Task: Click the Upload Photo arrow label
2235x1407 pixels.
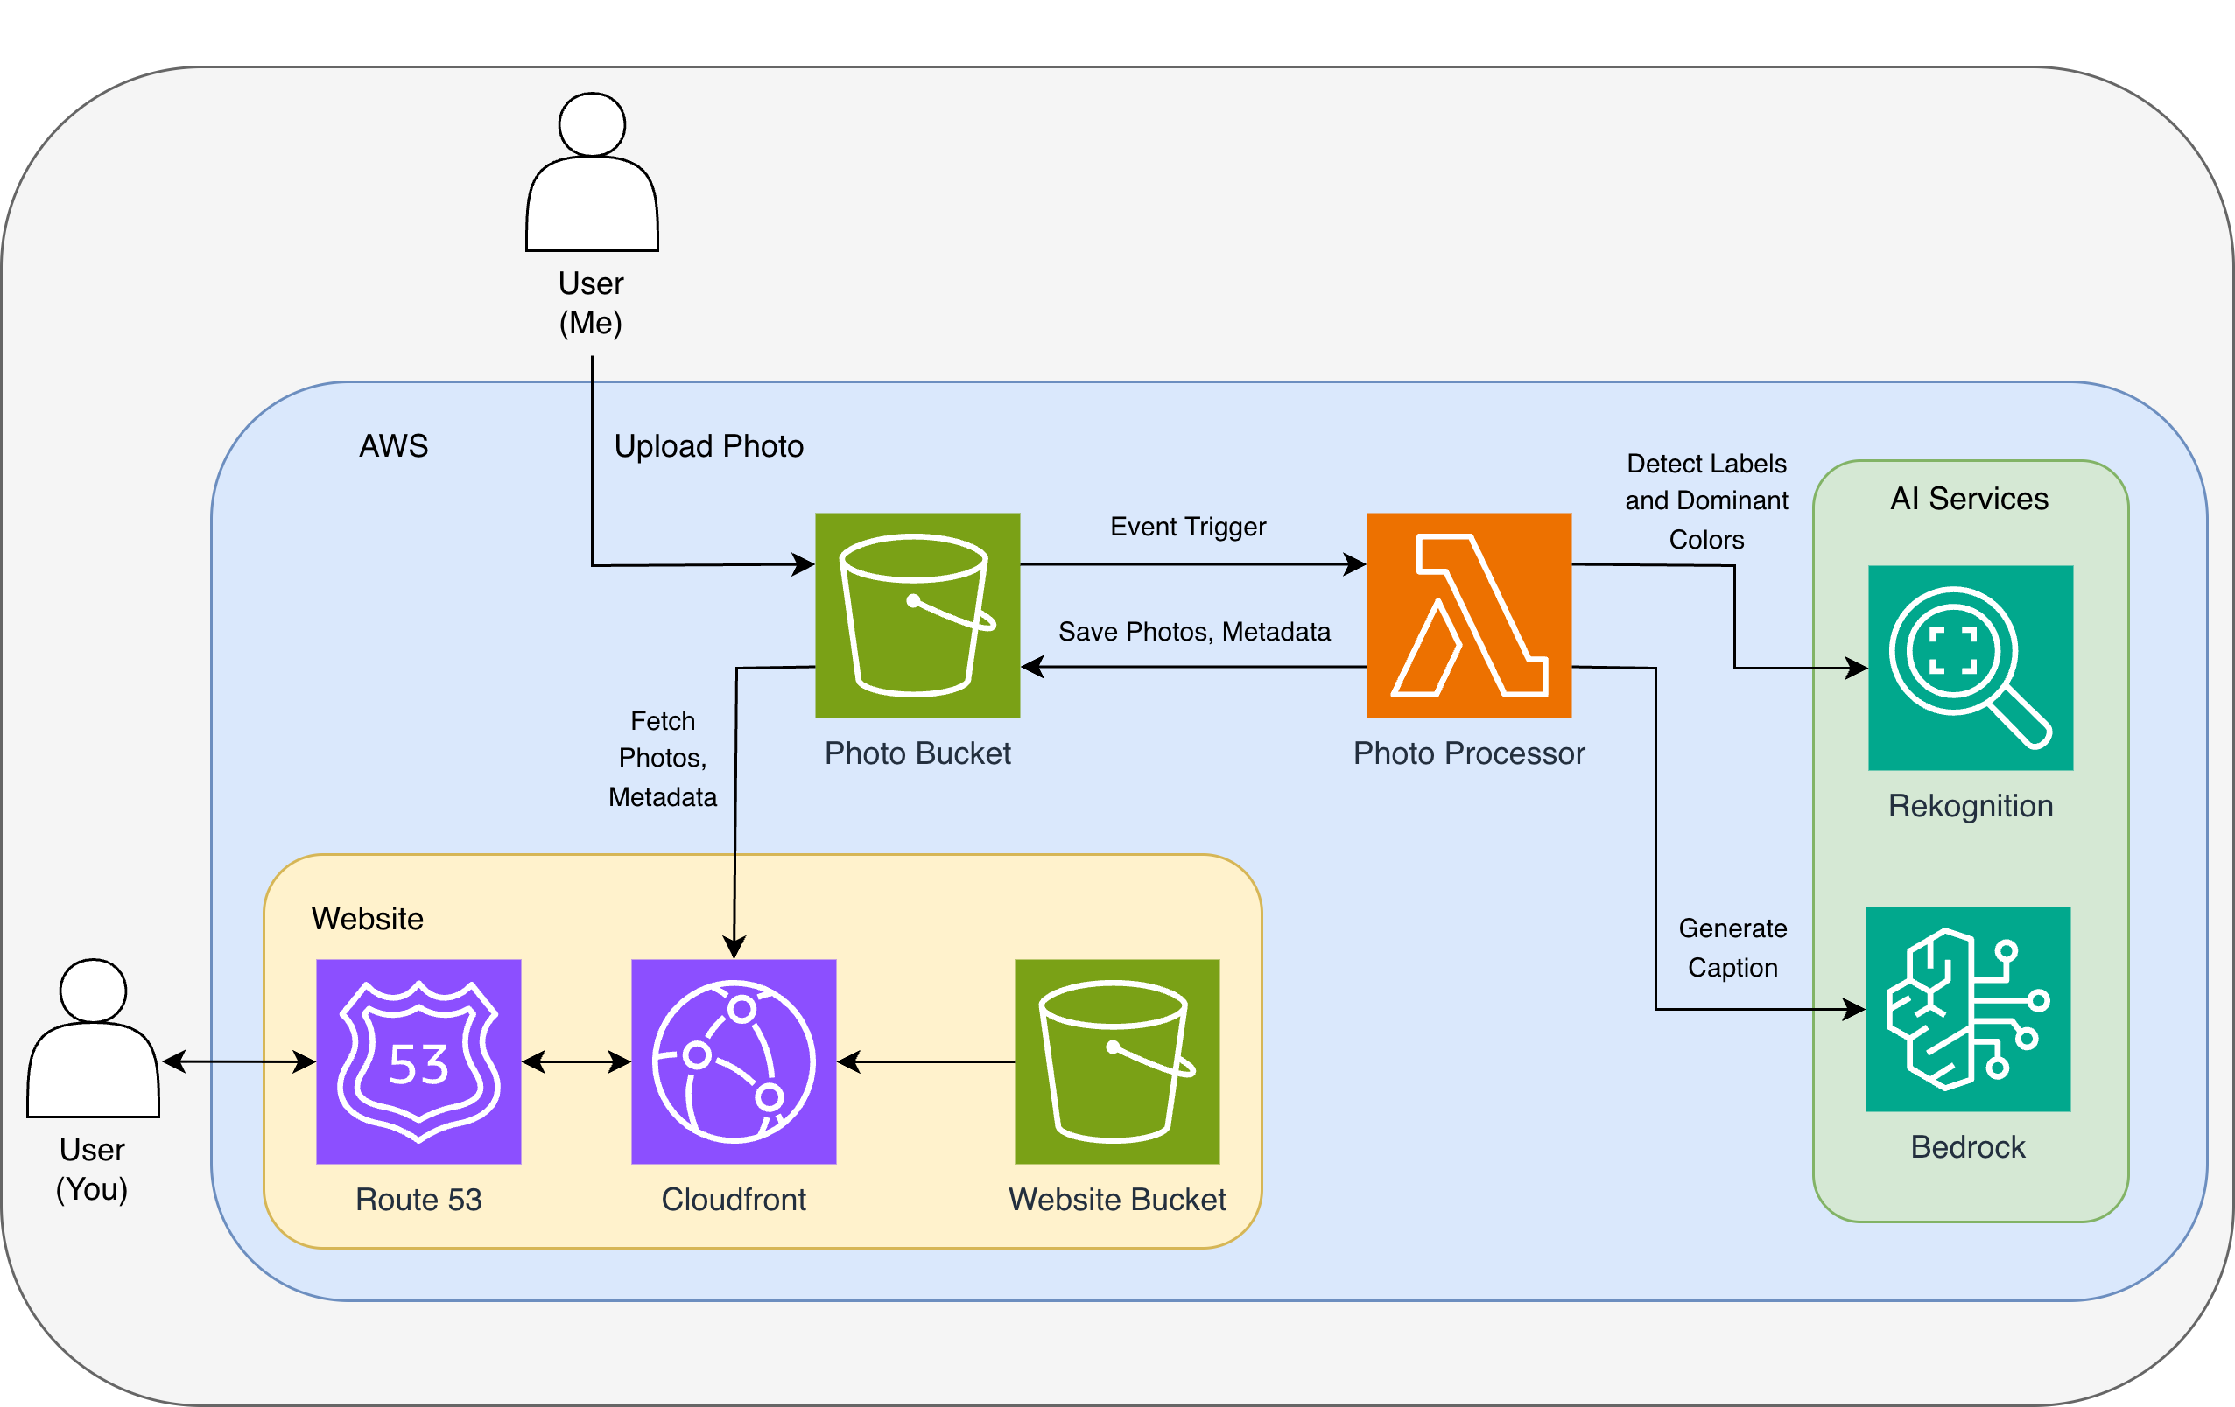Action: click(x=708, y=446)
